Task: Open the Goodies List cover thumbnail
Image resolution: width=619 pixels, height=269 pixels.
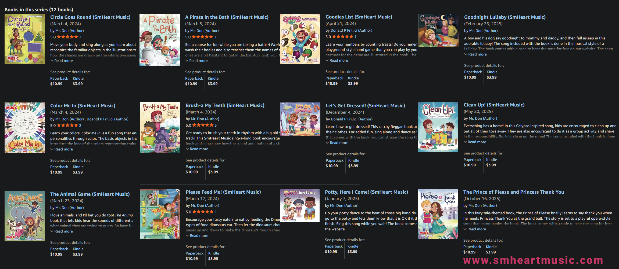Action: coord(300,39)
